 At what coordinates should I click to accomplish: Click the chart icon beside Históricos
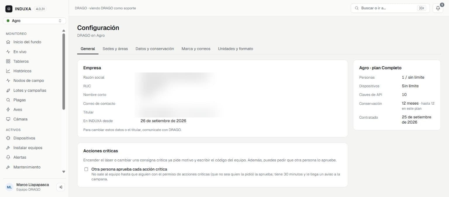pos(8,71)
